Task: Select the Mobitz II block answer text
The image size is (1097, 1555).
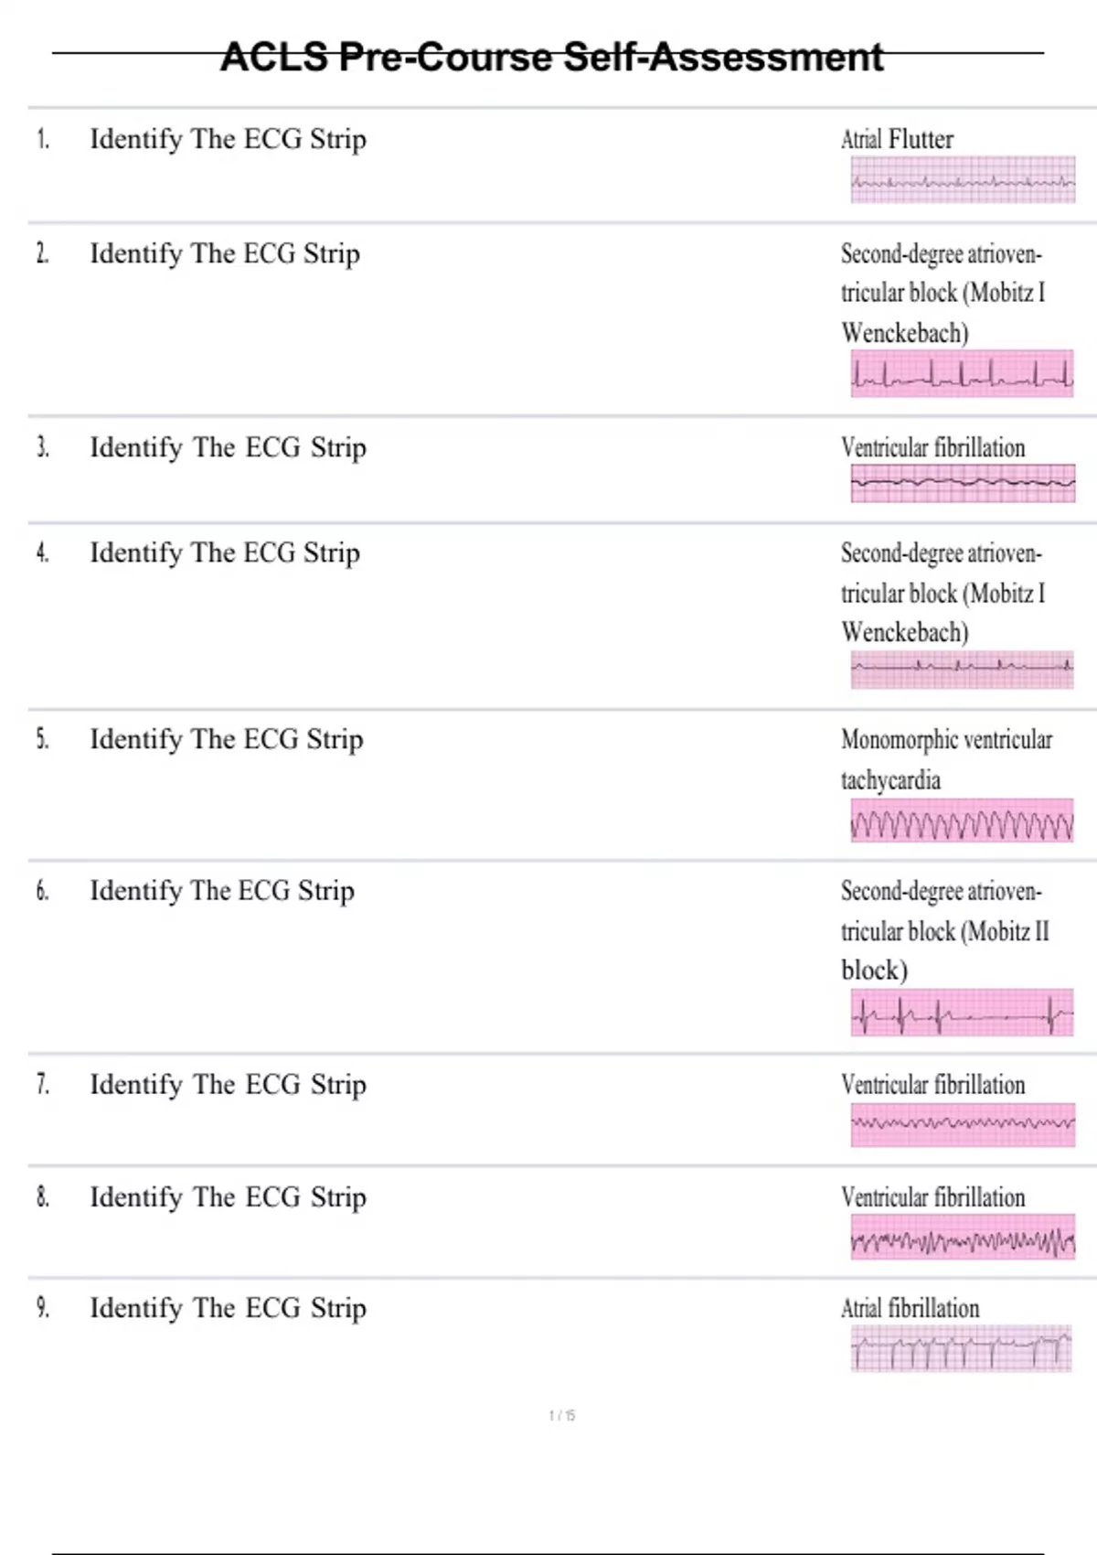Action: click(x=945, y=930)
